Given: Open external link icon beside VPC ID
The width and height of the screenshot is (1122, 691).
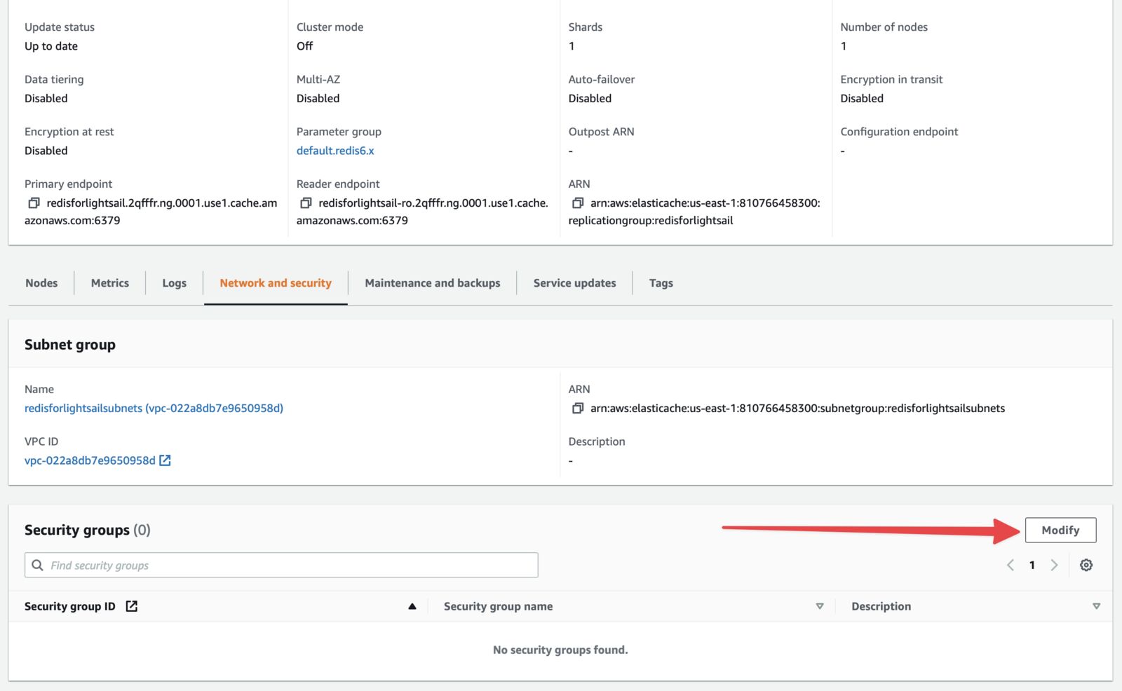Looking at the screenshot, I should (165, 460).
